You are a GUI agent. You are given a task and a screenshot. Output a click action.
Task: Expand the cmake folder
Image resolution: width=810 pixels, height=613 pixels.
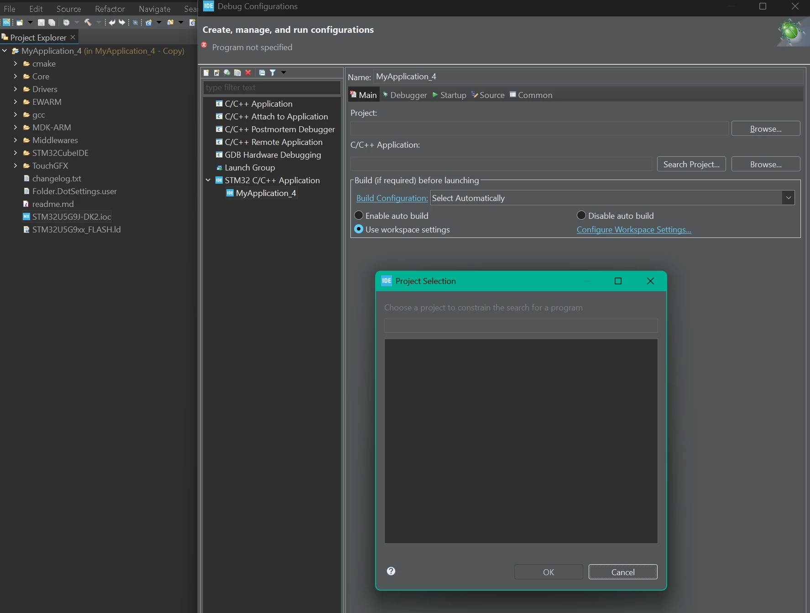pos(16,63)
